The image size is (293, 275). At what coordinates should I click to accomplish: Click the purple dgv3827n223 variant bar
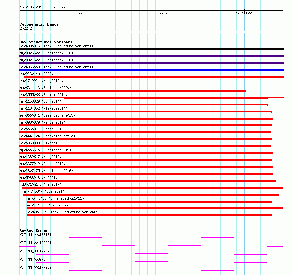tap(151, 63)
